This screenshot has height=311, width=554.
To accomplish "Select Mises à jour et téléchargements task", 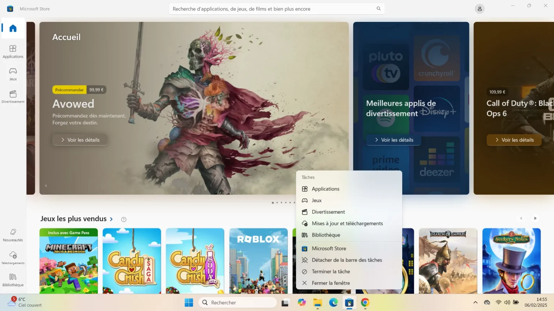I will 347,224.
